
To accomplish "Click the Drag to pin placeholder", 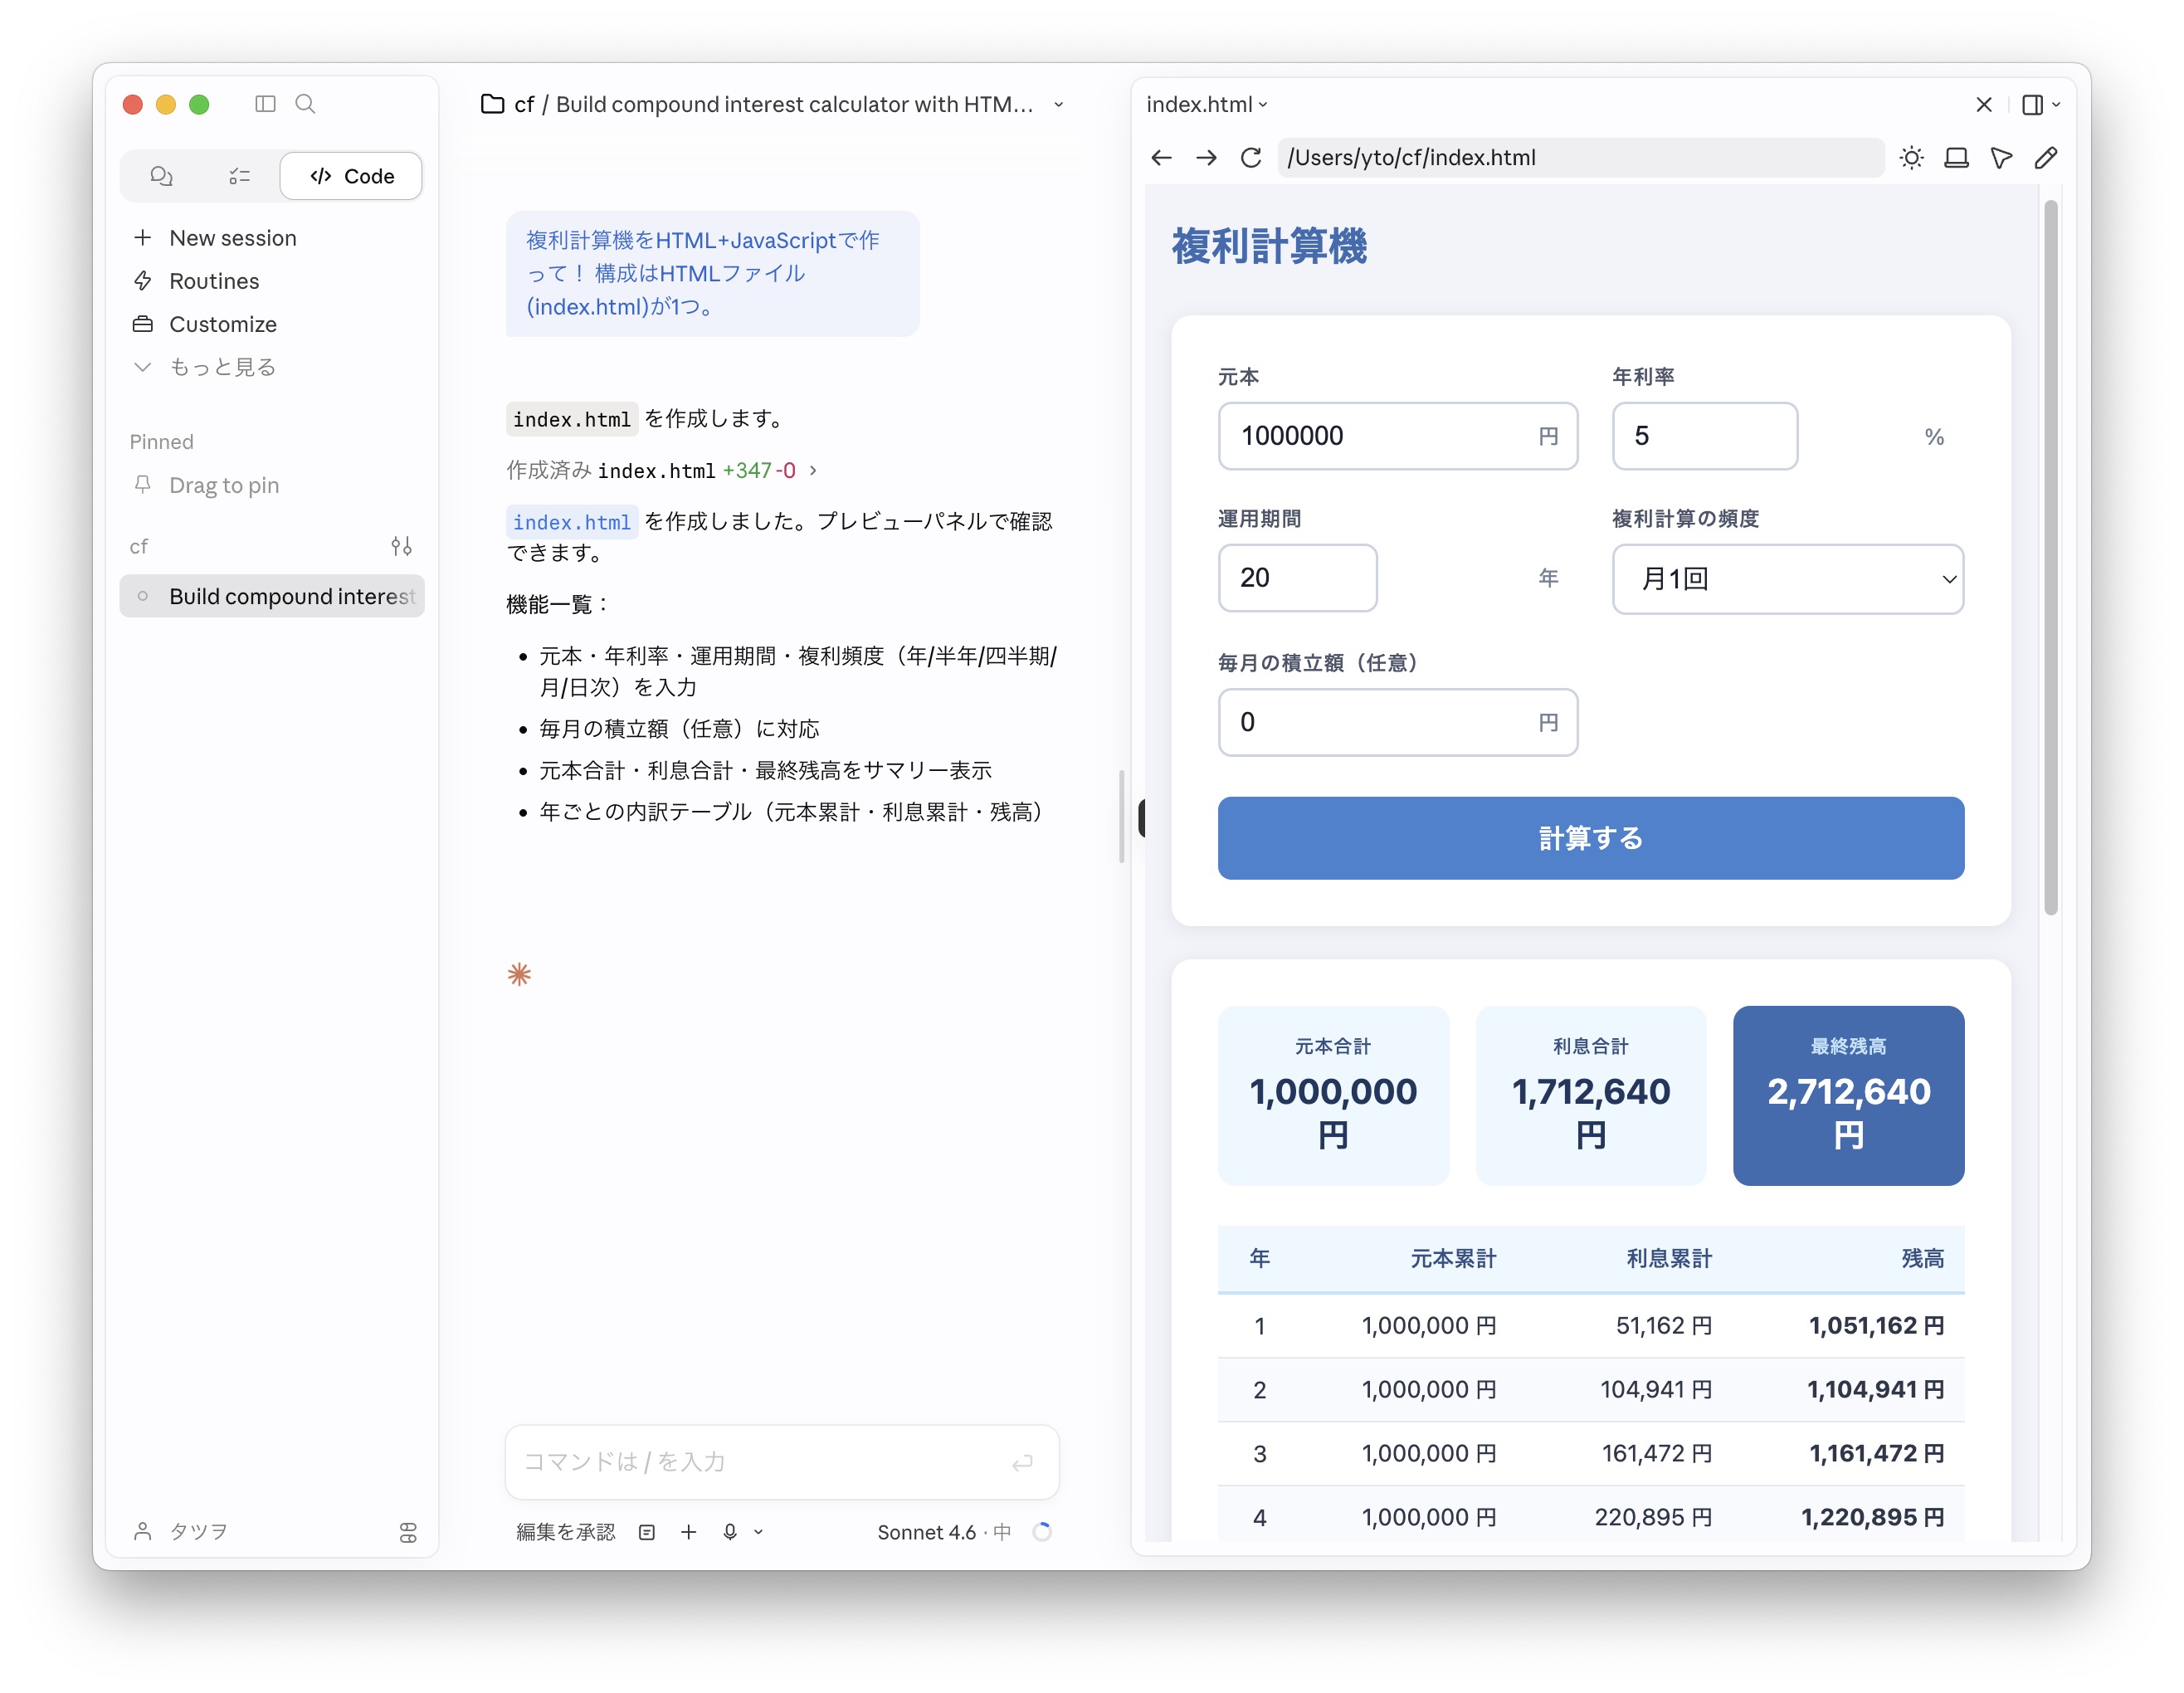I will (224, 485).
